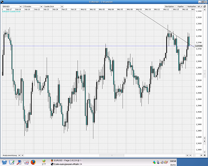Open the home folder taskbar icon

point(26,162)
